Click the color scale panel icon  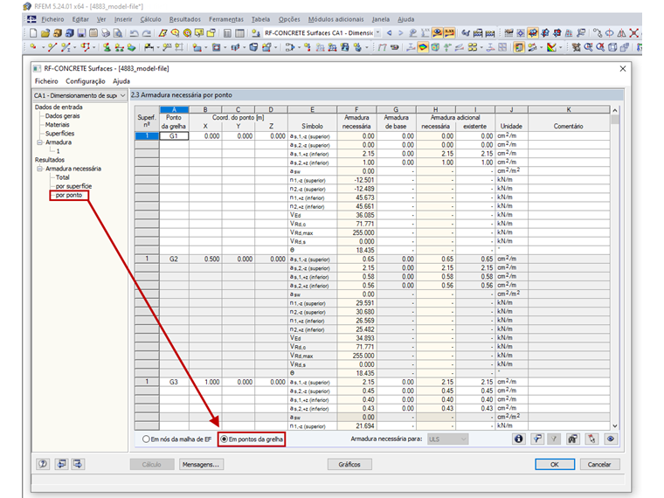click(519, 47)
